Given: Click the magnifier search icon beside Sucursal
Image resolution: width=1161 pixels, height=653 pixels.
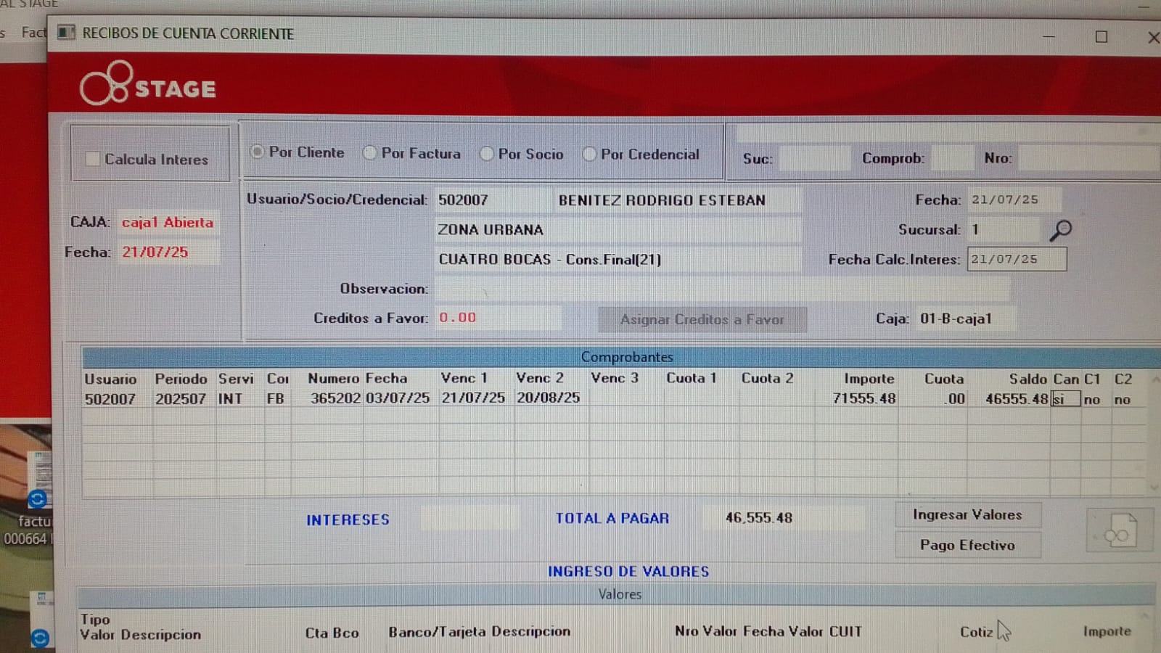Looking at the screenshot, I should pos(1060,231).
